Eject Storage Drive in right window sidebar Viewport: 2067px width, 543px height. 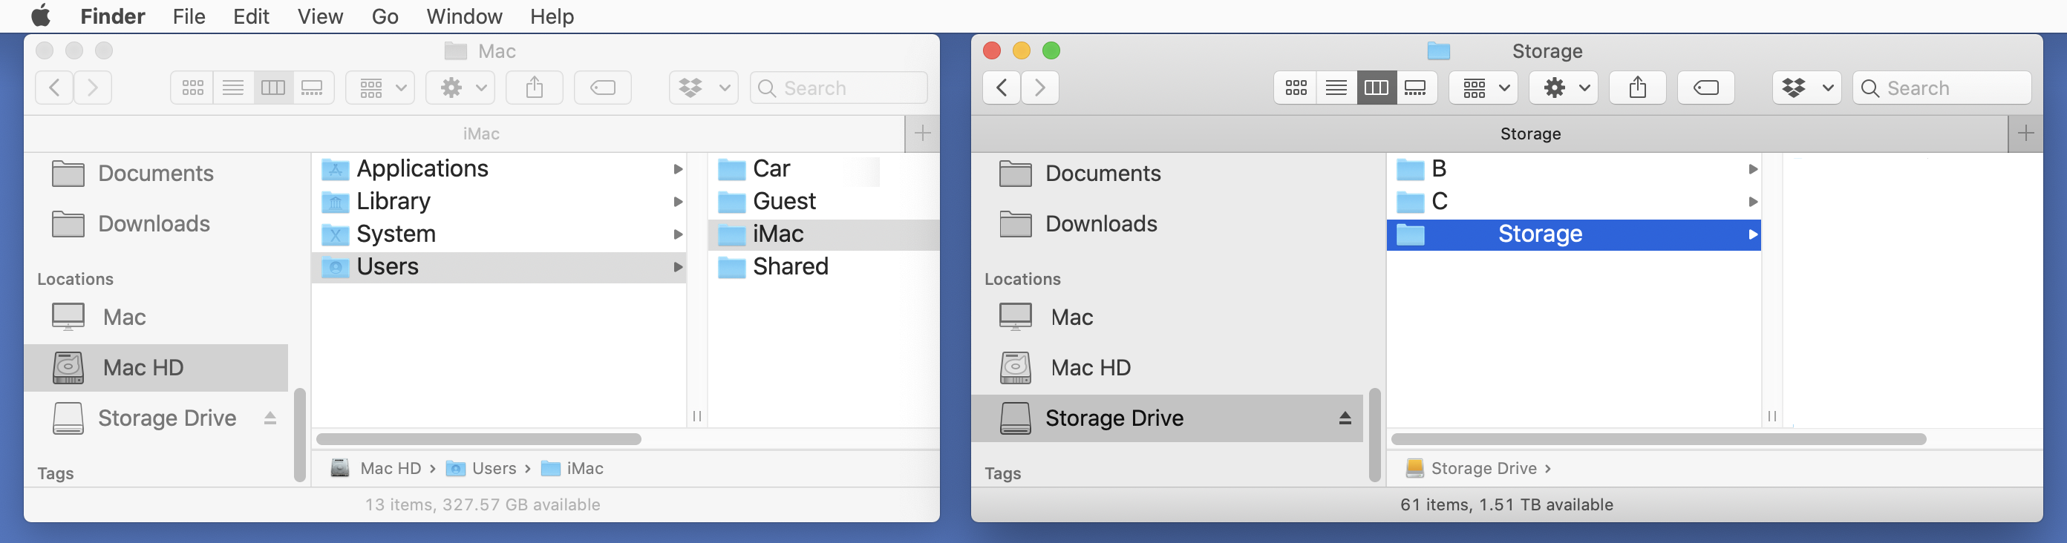click(1345, 418)
